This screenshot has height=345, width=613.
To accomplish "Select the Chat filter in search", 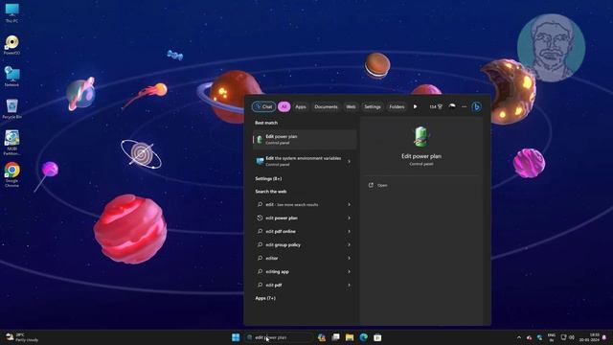I will 264,106.
